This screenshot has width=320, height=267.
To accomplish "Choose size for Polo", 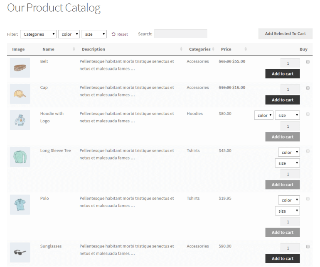I will tap(287, 211).
